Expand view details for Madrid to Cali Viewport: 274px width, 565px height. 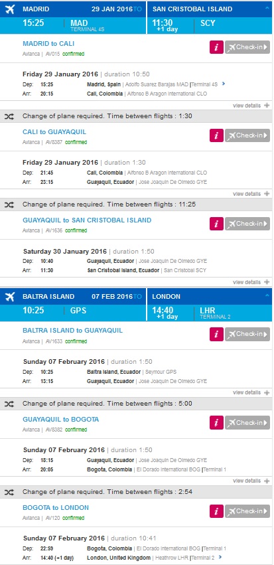pos(251,106)
